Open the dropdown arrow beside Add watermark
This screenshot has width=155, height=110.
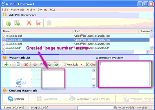pos(11,65)
